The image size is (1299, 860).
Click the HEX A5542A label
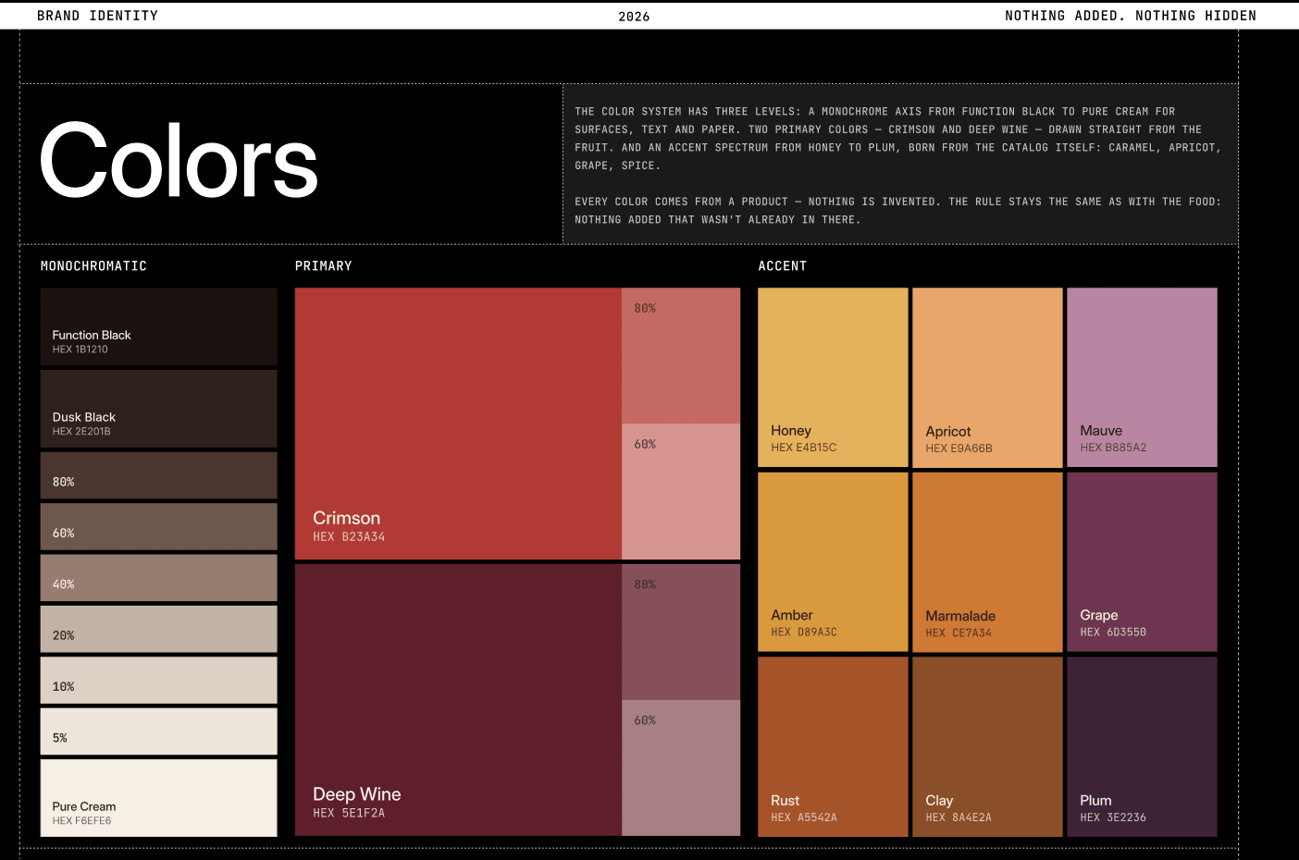point(804,817)
